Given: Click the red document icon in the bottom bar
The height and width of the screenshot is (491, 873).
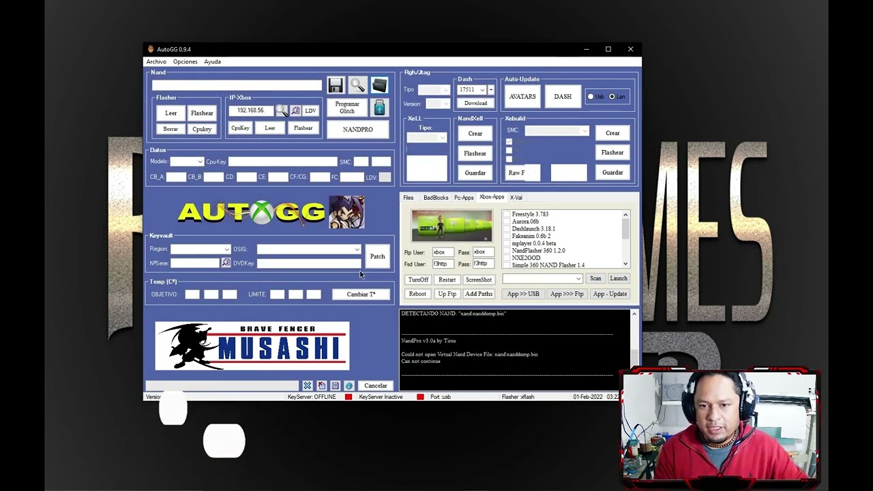Looking at the screenshot, I should point(321,386).
